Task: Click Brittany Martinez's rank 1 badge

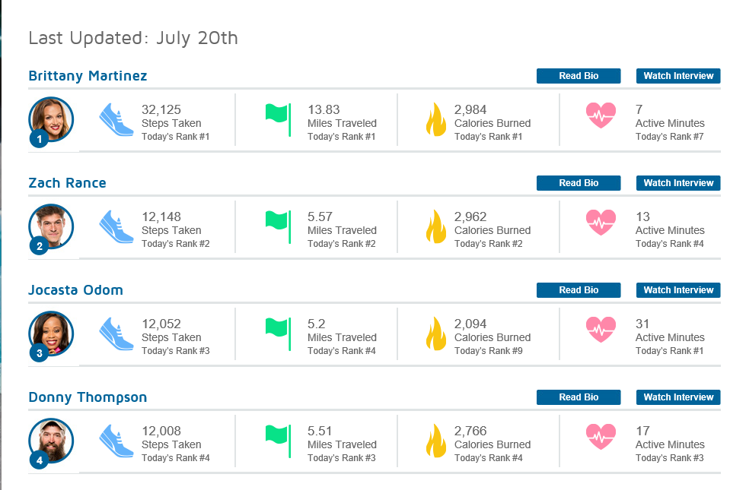Action: [39, 139]
